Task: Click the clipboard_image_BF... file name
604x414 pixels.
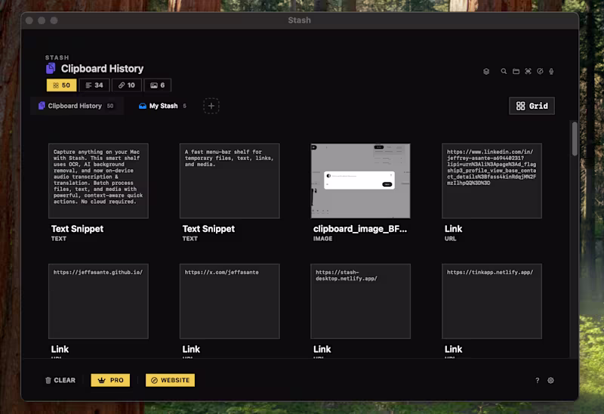Action: point(360,229)
